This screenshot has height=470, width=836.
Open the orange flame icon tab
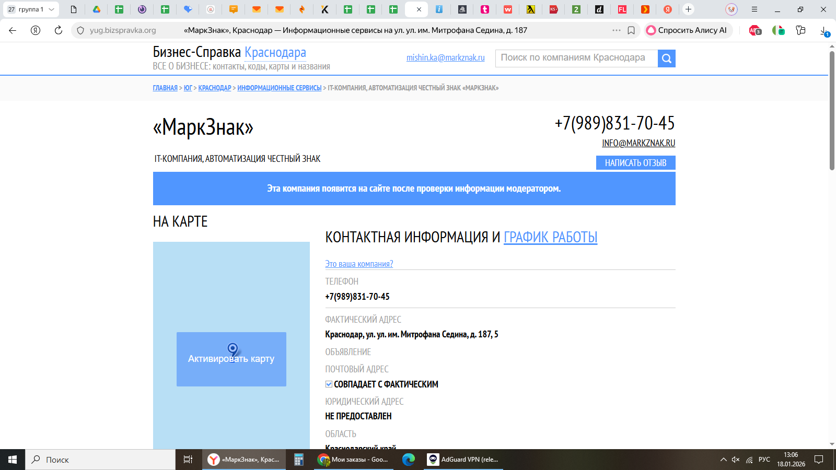point(302,9)
